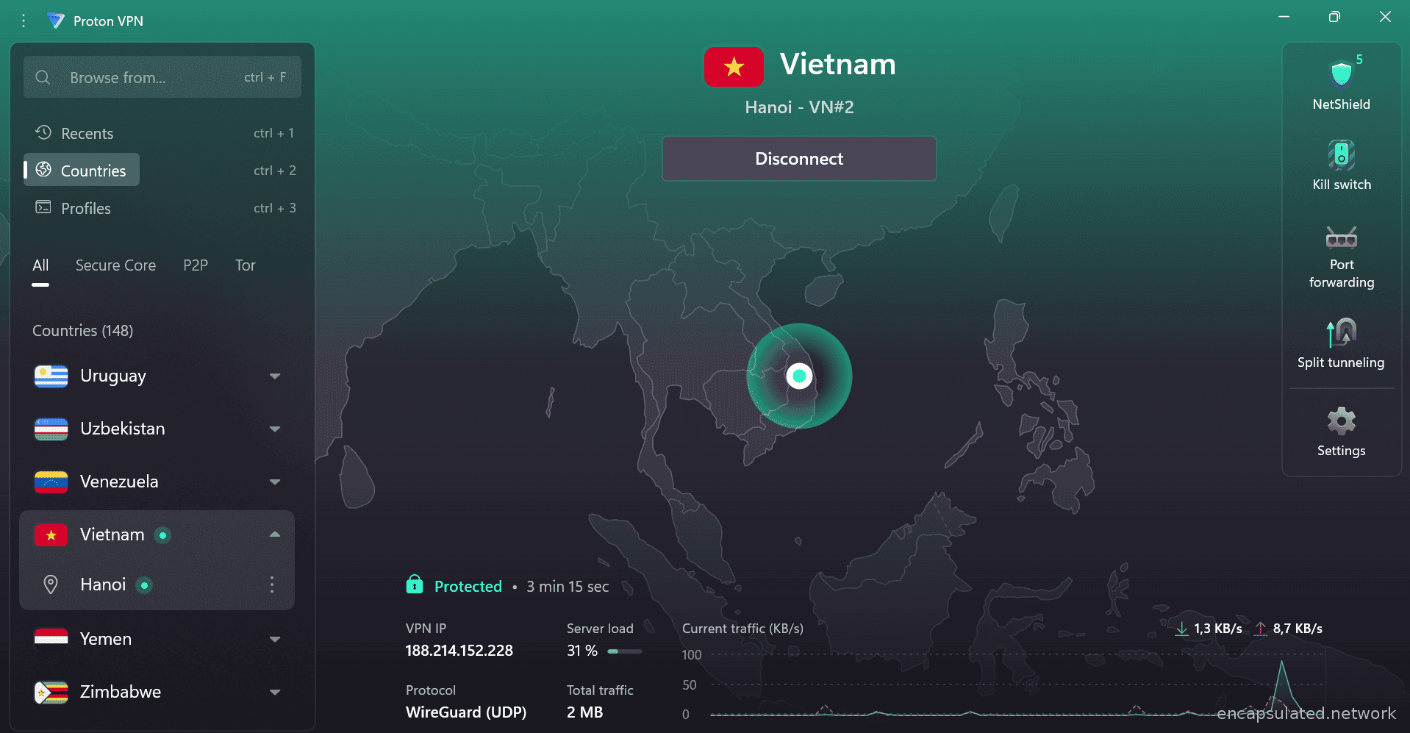This screenshot has height=733, width=1410.
Task: Click the Profiles window icon
Action: pyautogui.click(x=43, y=207)
